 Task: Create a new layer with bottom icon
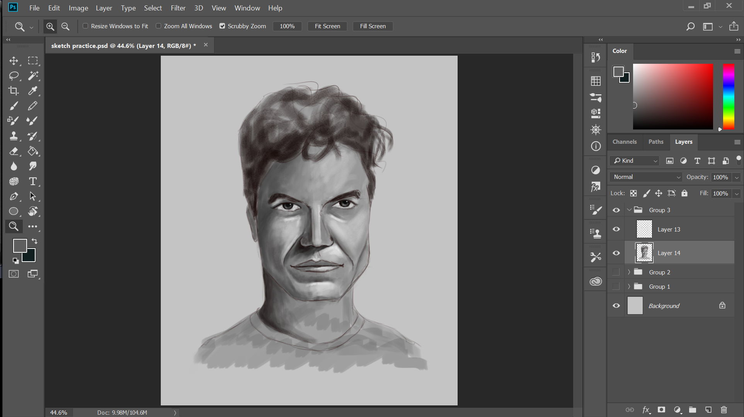coord(708,410)
